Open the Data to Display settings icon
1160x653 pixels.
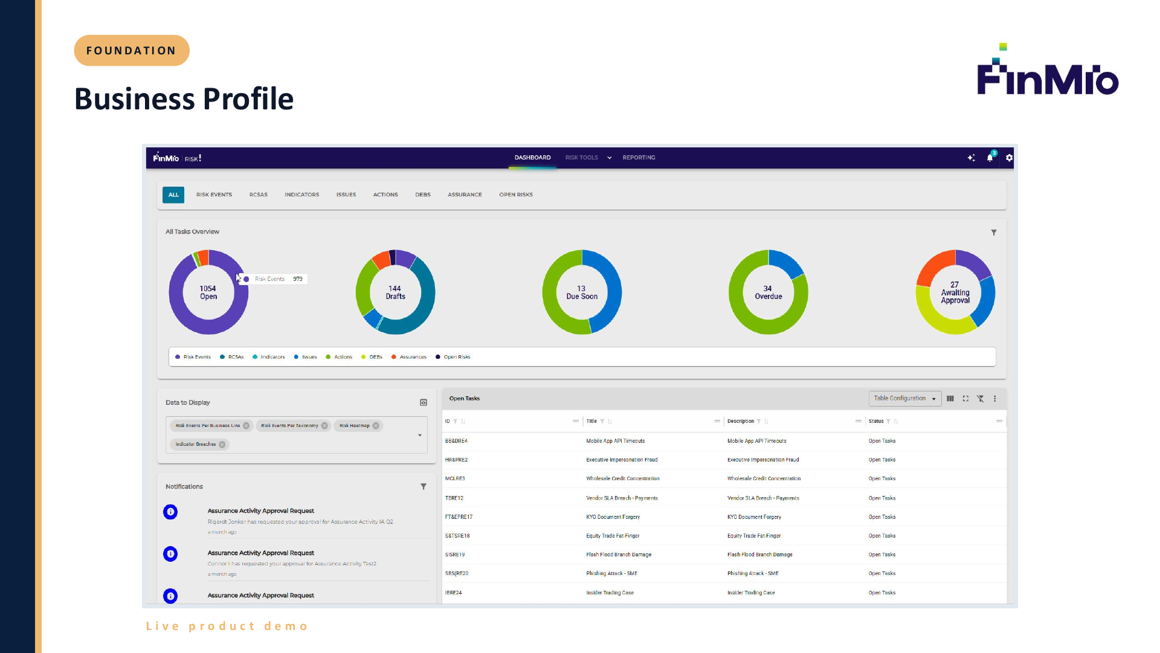(424, 402)
